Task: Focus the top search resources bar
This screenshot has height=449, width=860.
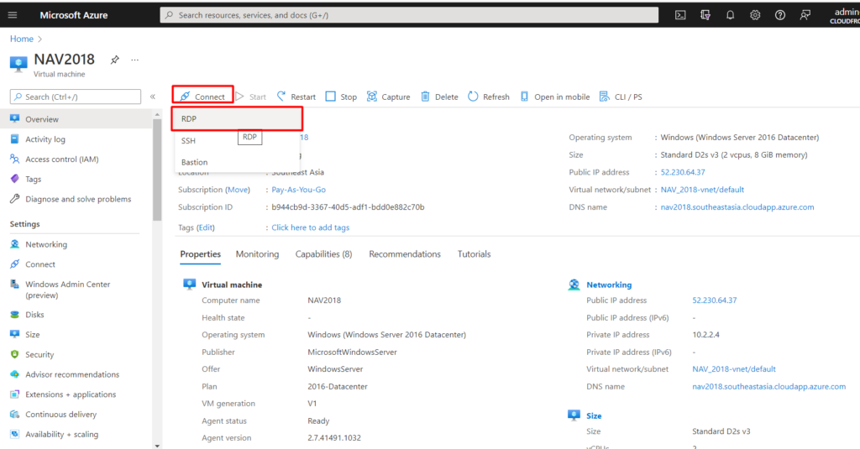Action: [409, 15]
